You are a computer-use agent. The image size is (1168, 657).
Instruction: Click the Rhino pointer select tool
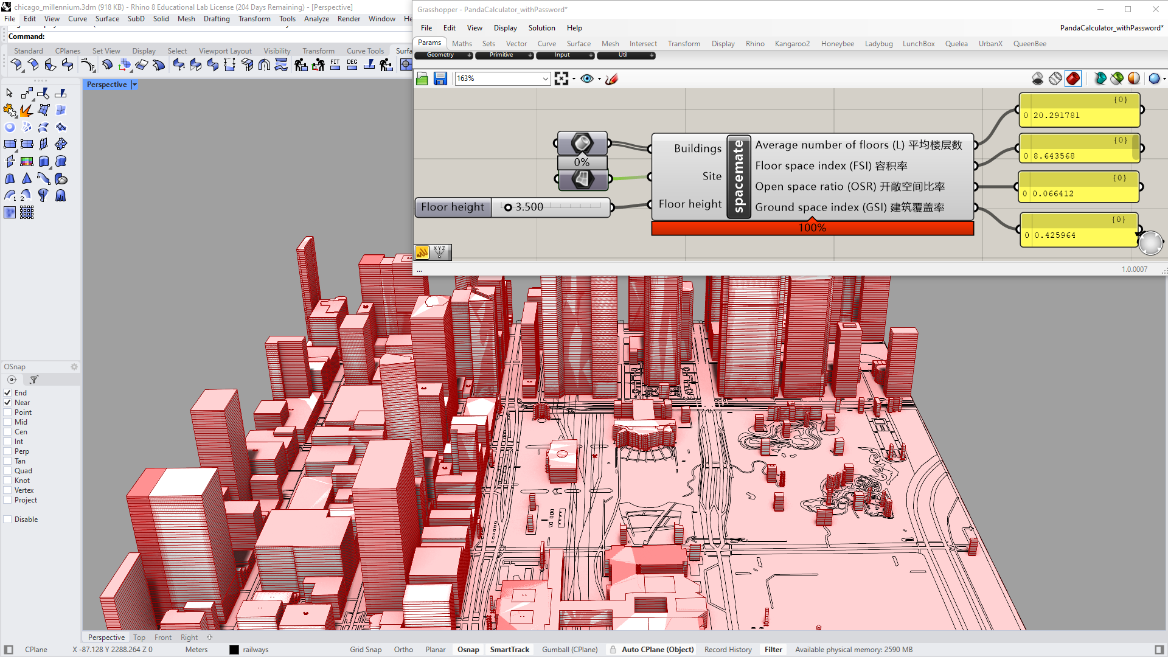coord(9,93)
